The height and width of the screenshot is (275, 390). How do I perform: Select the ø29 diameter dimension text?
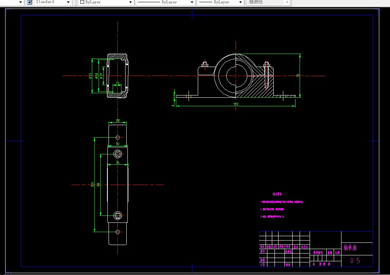click(x=101, y=76)
